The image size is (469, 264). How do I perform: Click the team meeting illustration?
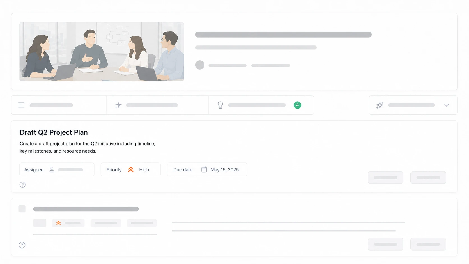point(102,52)
